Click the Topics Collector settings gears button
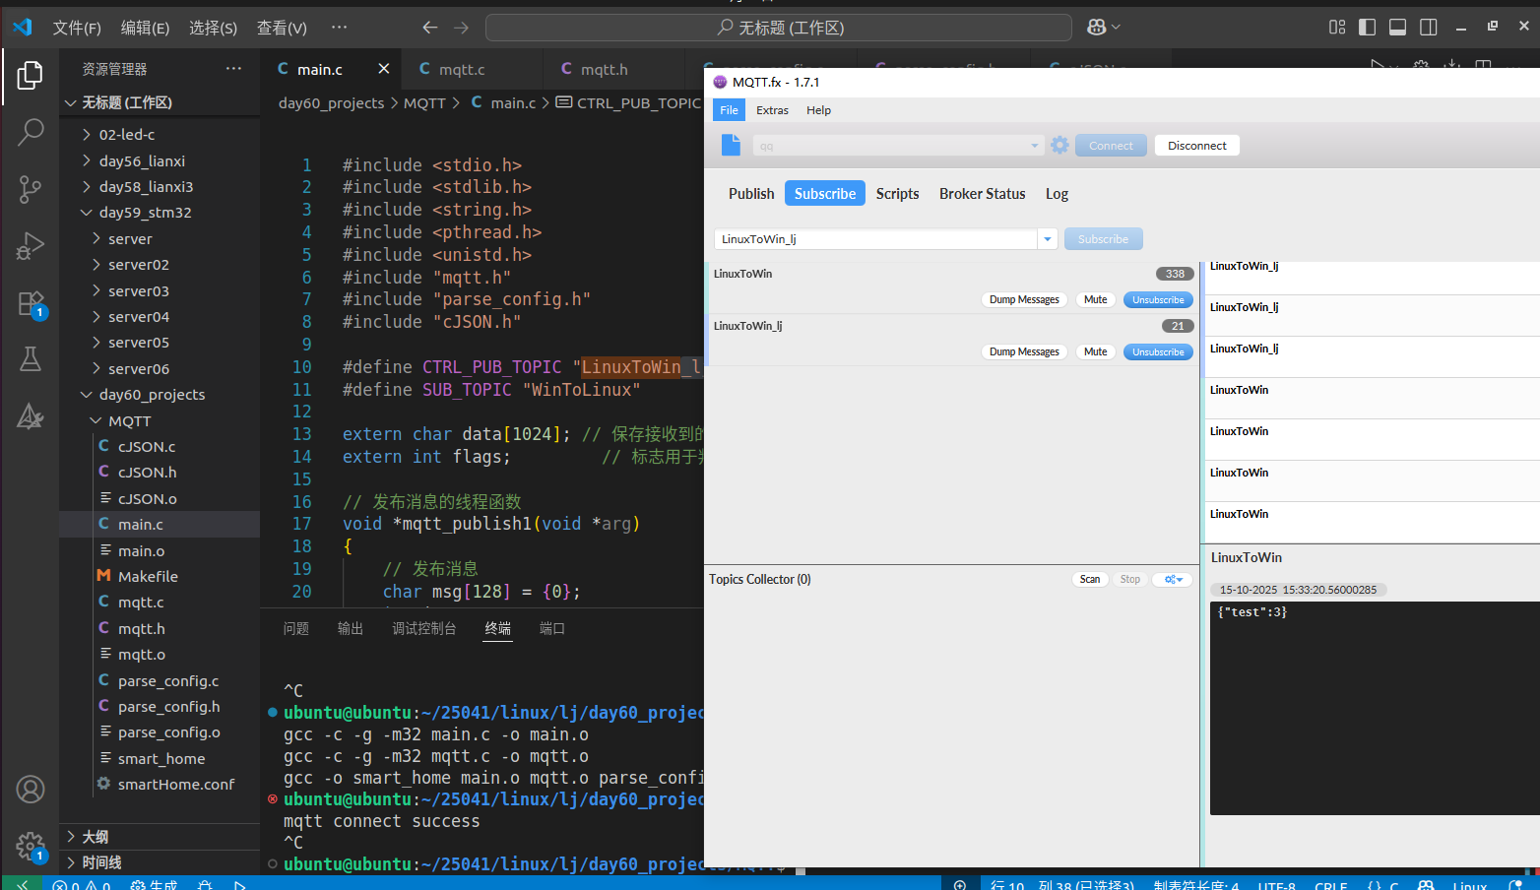This screenshot has height=890, width=1540. (x=1173, y=580)
